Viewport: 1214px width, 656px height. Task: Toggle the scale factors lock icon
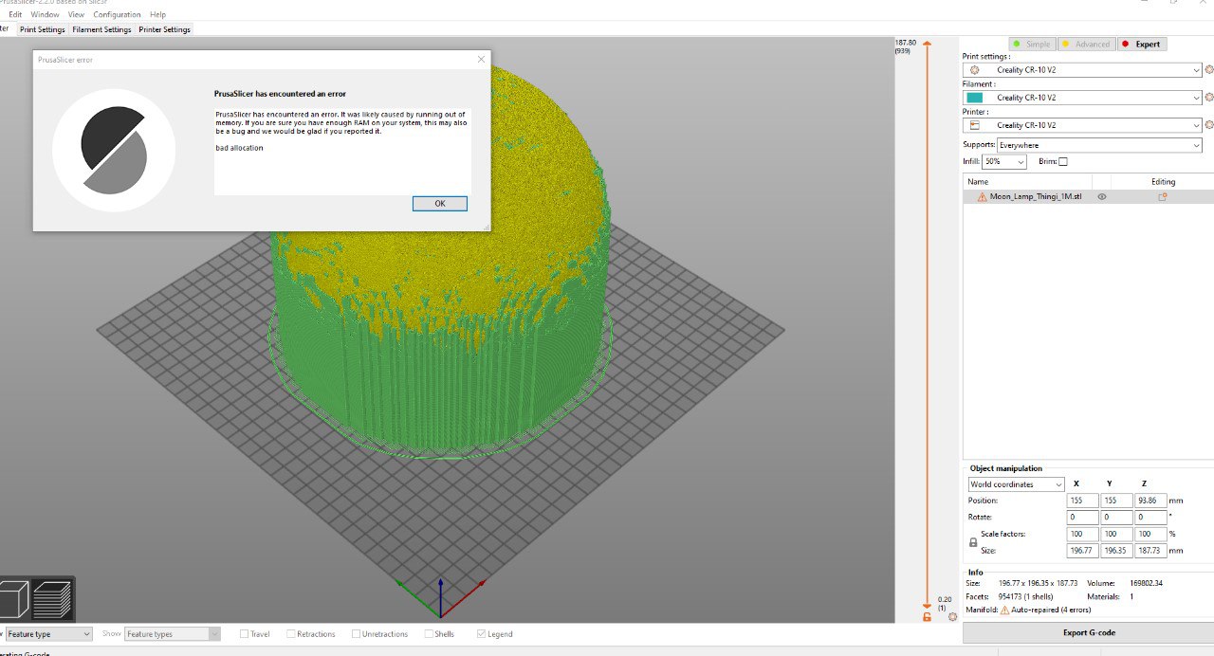(972, 542)
